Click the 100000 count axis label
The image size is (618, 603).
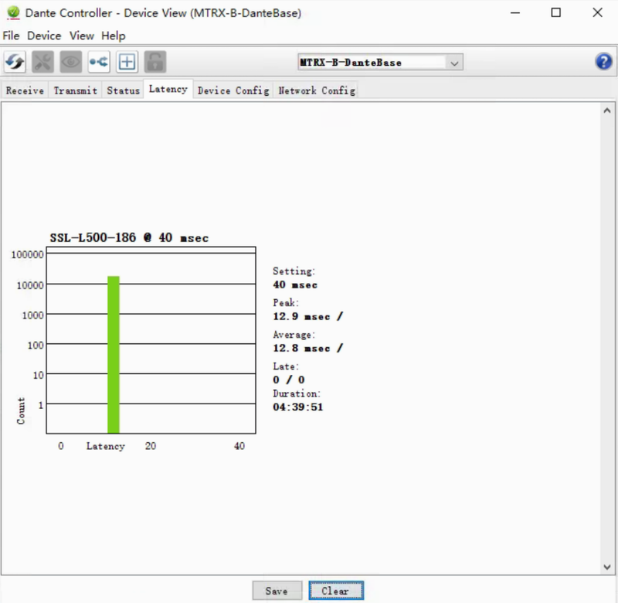(27, 255)
